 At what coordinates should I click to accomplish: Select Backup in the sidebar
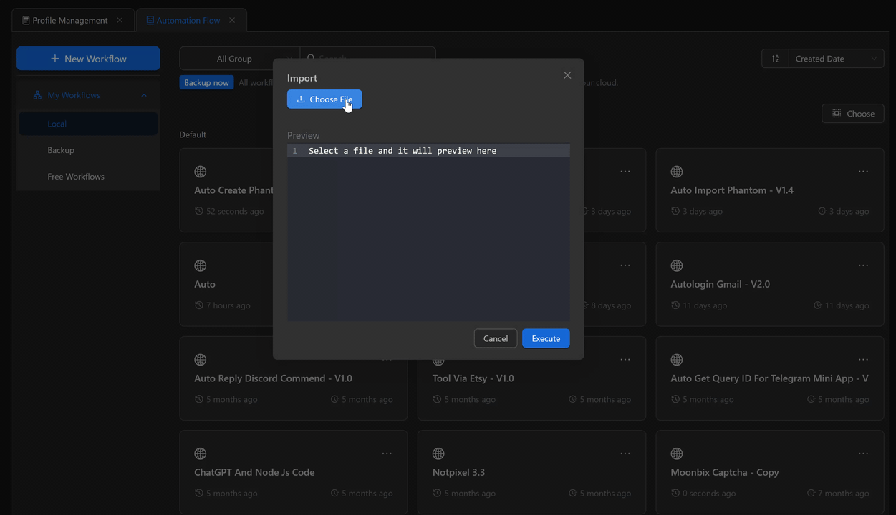click(61, 150)
